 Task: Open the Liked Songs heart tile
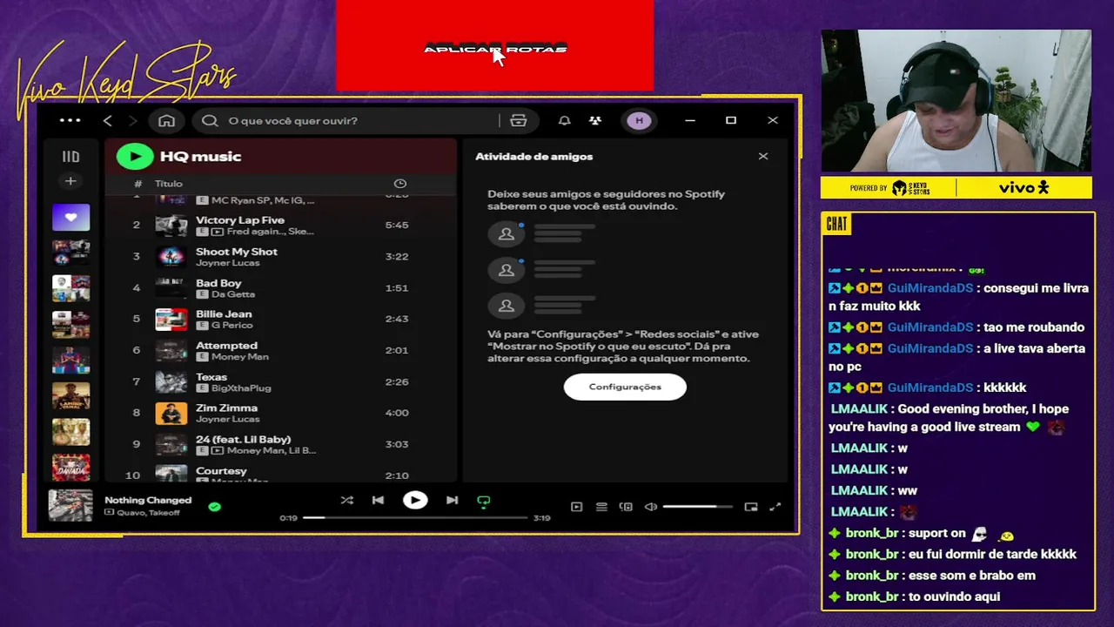point(70,217)
